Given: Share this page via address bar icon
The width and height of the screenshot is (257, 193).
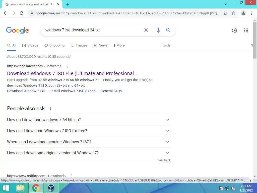Looking at the screenshot, I should [x=225, y=13].
